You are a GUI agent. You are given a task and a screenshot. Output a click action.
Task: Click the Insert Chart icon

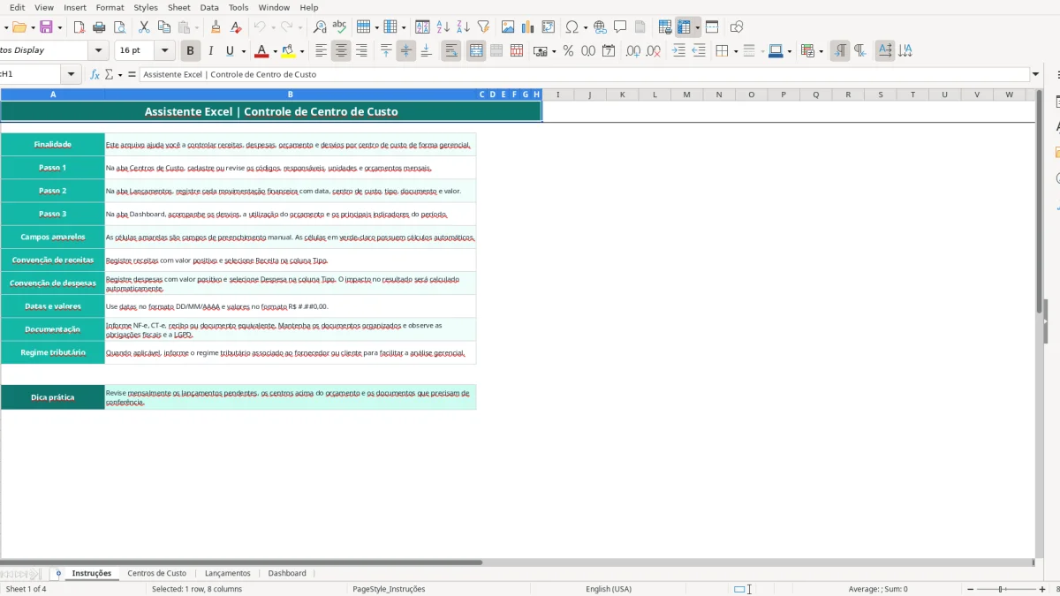point(528,27)
